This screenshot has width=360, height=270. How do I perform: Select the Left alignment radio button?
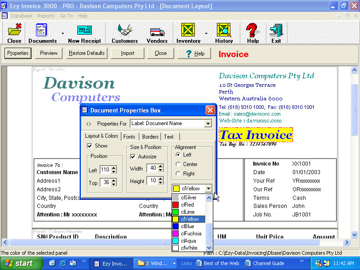[x=178, y=155]
